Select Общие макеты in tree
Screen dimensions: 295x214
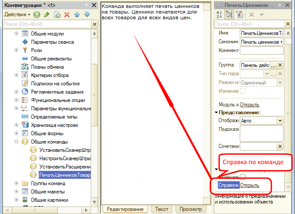pos(48,192)
